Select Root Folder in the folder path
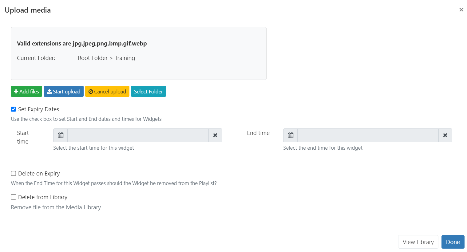 (x=93, y=58)
